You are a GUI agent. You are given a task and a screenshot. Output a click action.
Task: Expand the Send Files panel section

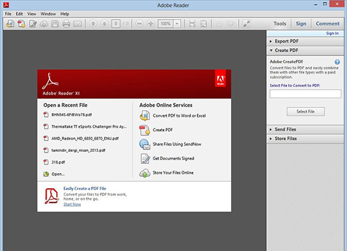(x=305, y=130)
